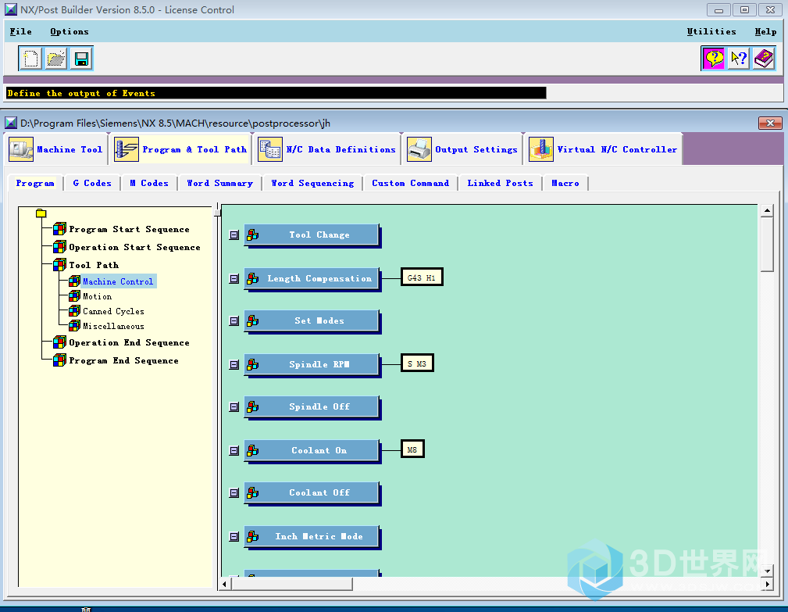Activate the context-sensitive help arrow icon
788x612 pixels.
click(x=739, y=59)
